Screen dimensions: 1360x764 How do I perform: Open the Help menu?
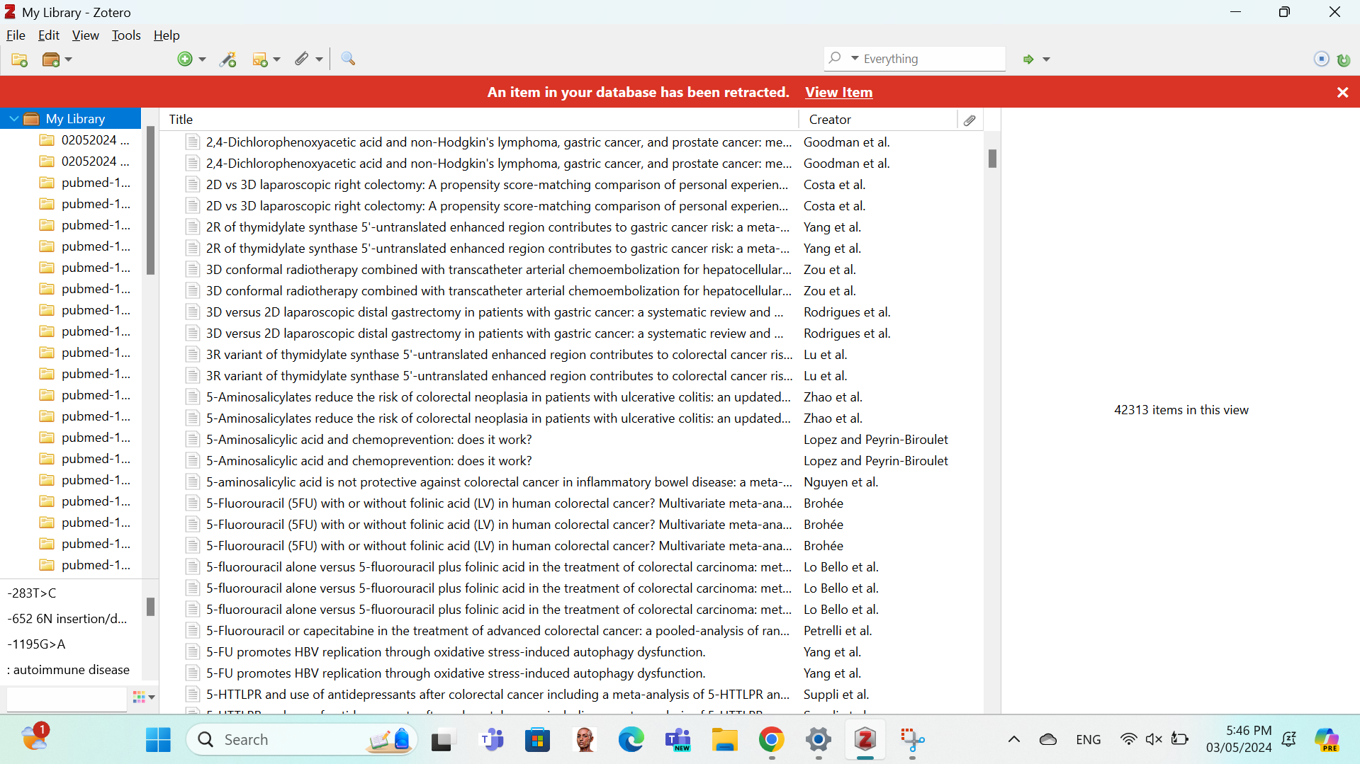click(167, 35)
